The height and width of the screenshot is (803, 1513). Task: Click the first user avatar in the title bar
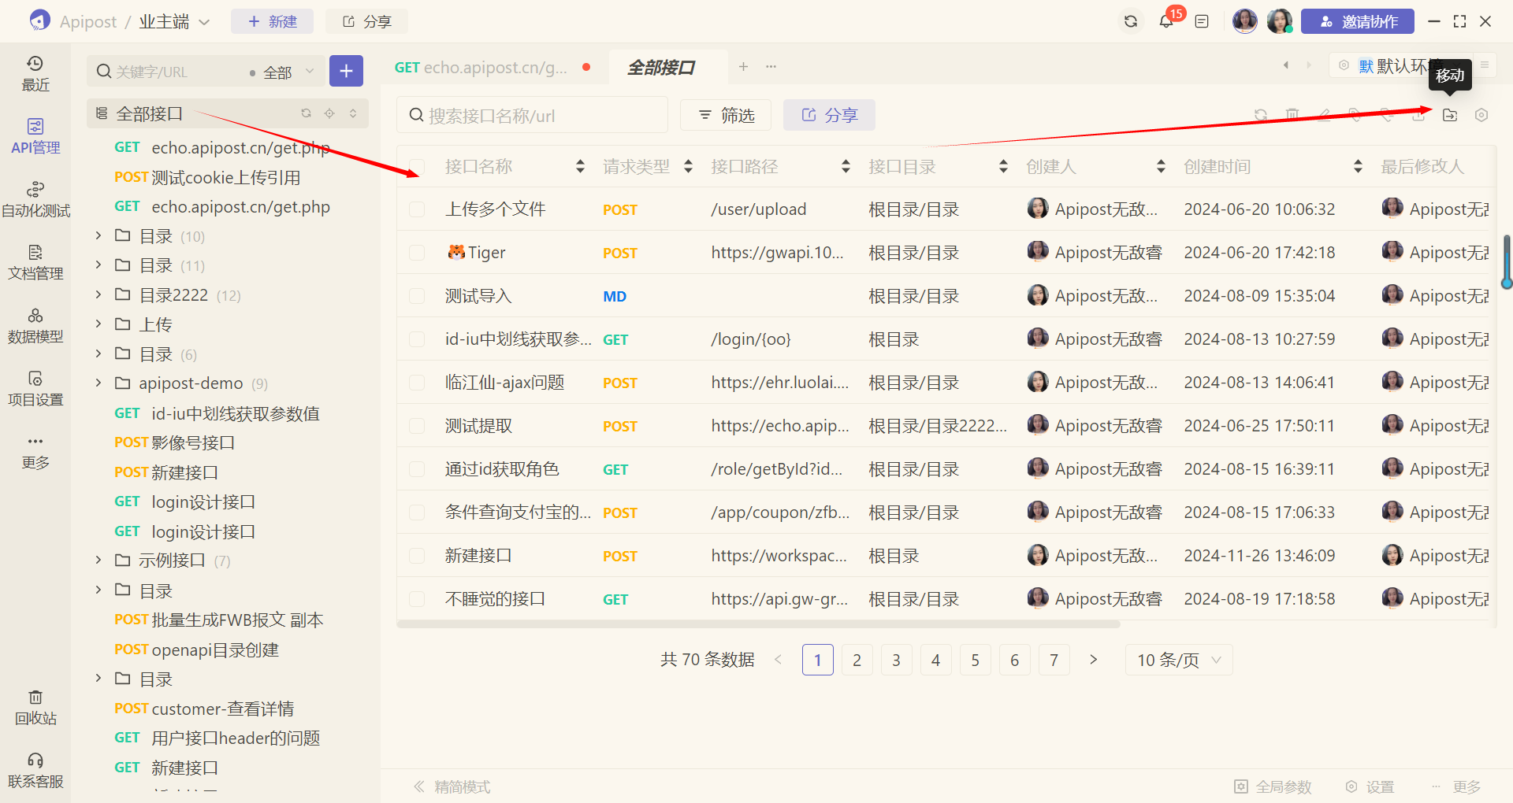pyautogui.click(x=1245, y=21)
